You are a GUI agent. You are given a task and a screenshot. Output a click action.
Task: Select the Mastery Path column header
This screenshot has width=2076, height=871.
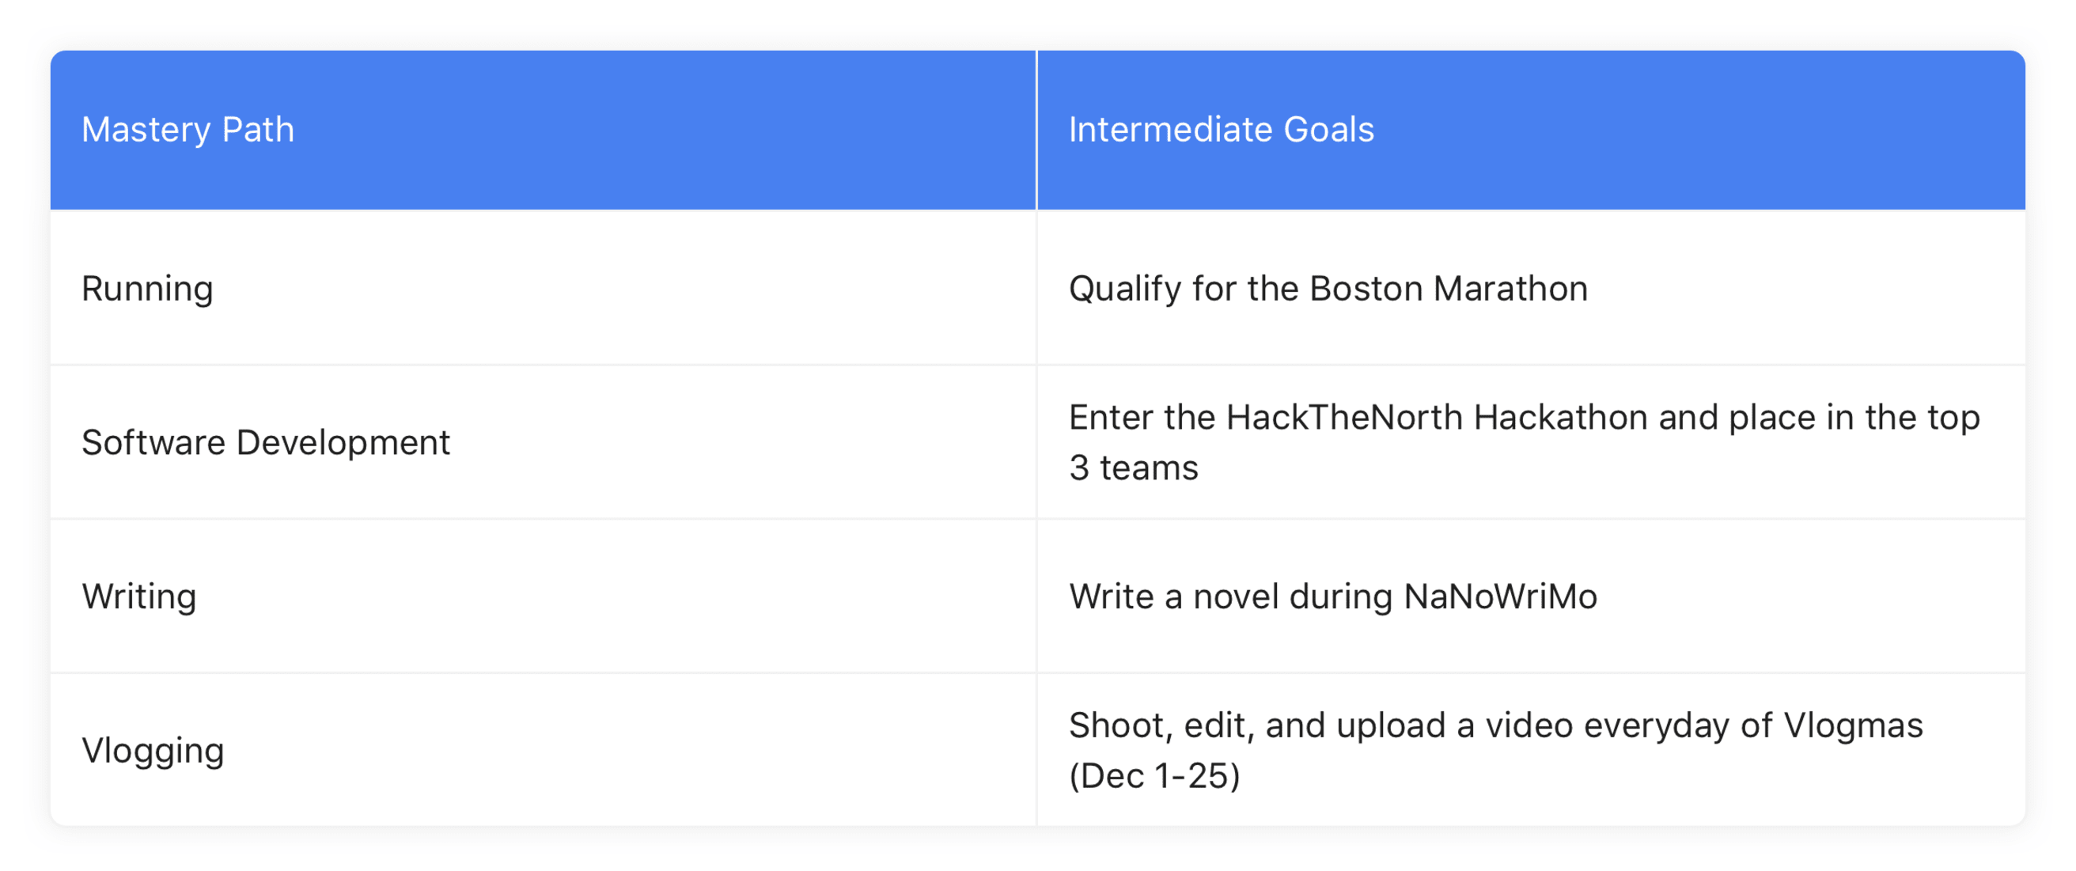coord(543,130)
